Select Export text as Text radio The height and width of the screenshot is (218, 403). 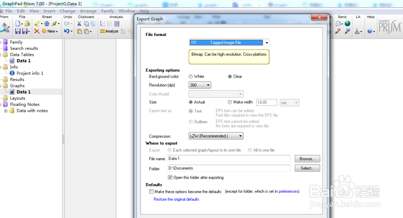tap(191, 111)
